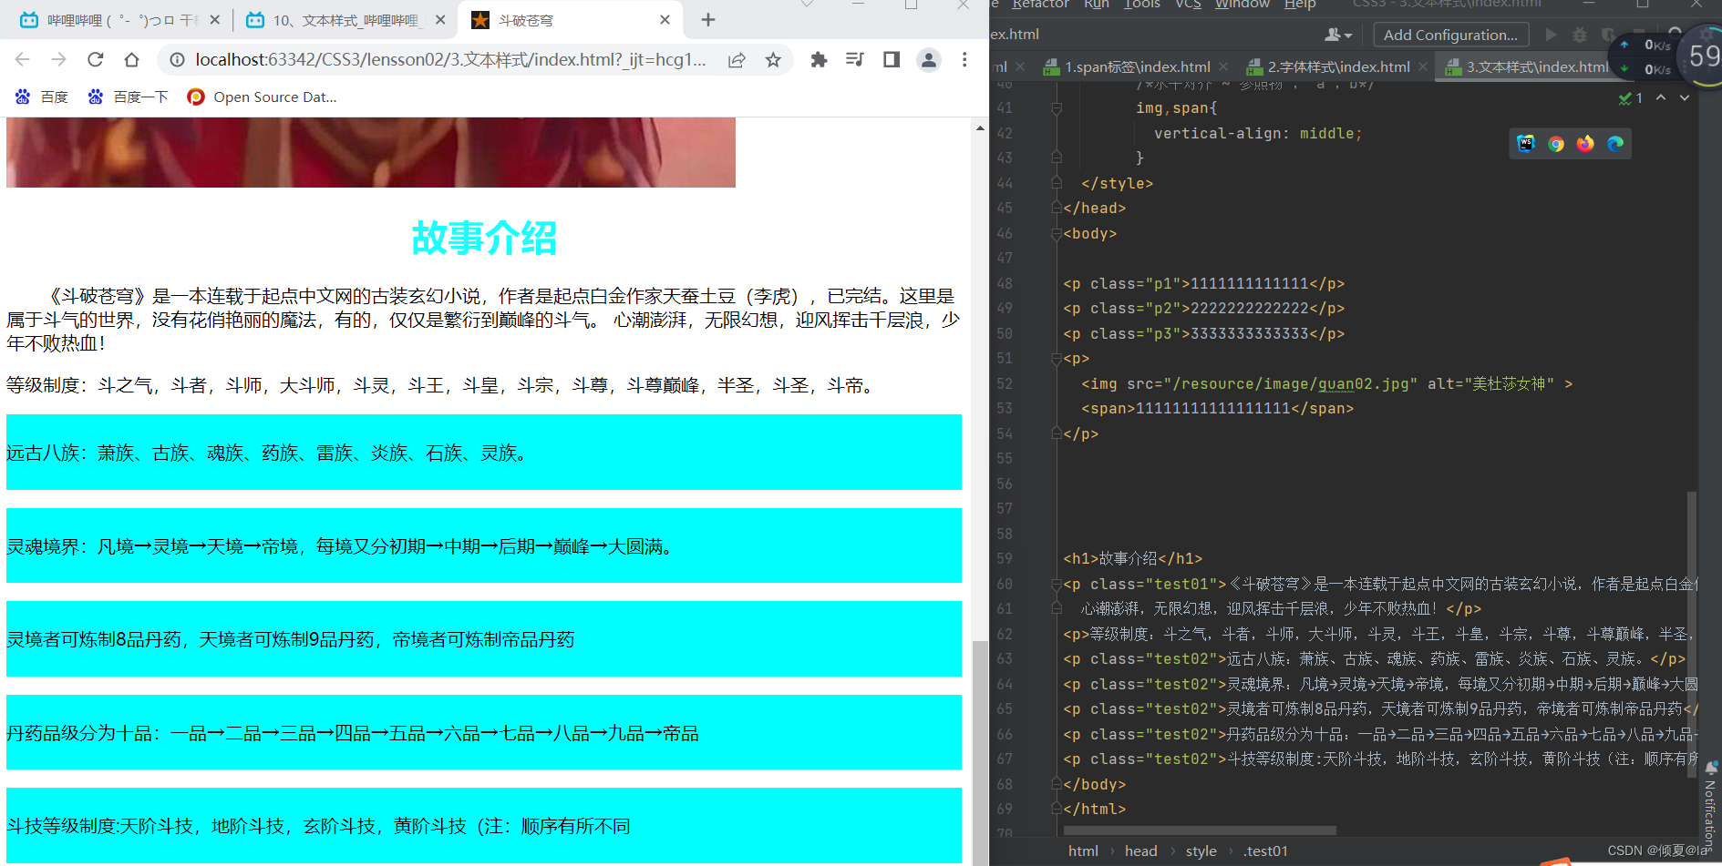Switch to the 10、文本样式_哔哩哔哩 browser tab

pos(345,20)
